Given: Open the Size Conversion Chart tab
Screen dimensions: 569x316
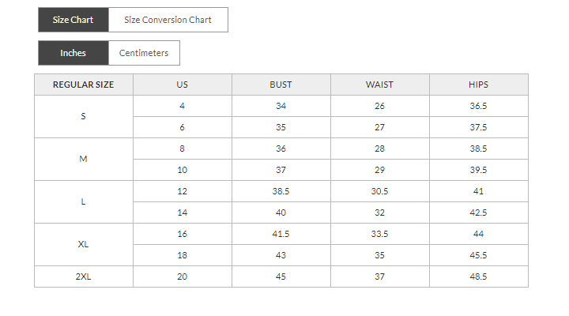Looking at the screenshot, I should point(168,20).
